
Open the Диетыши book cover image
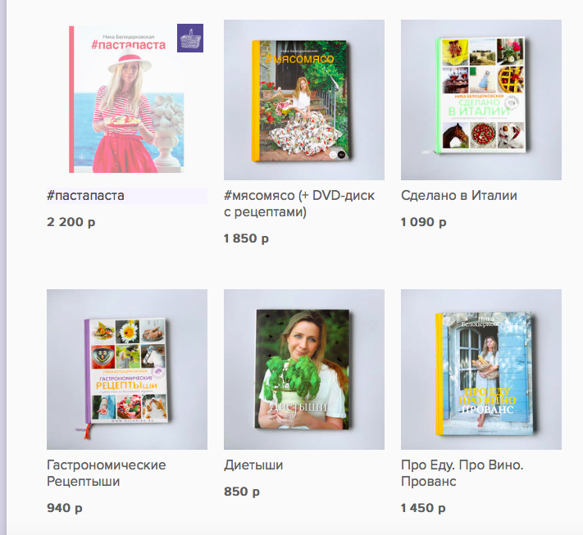pyautogui.click(x=304, y=370)
